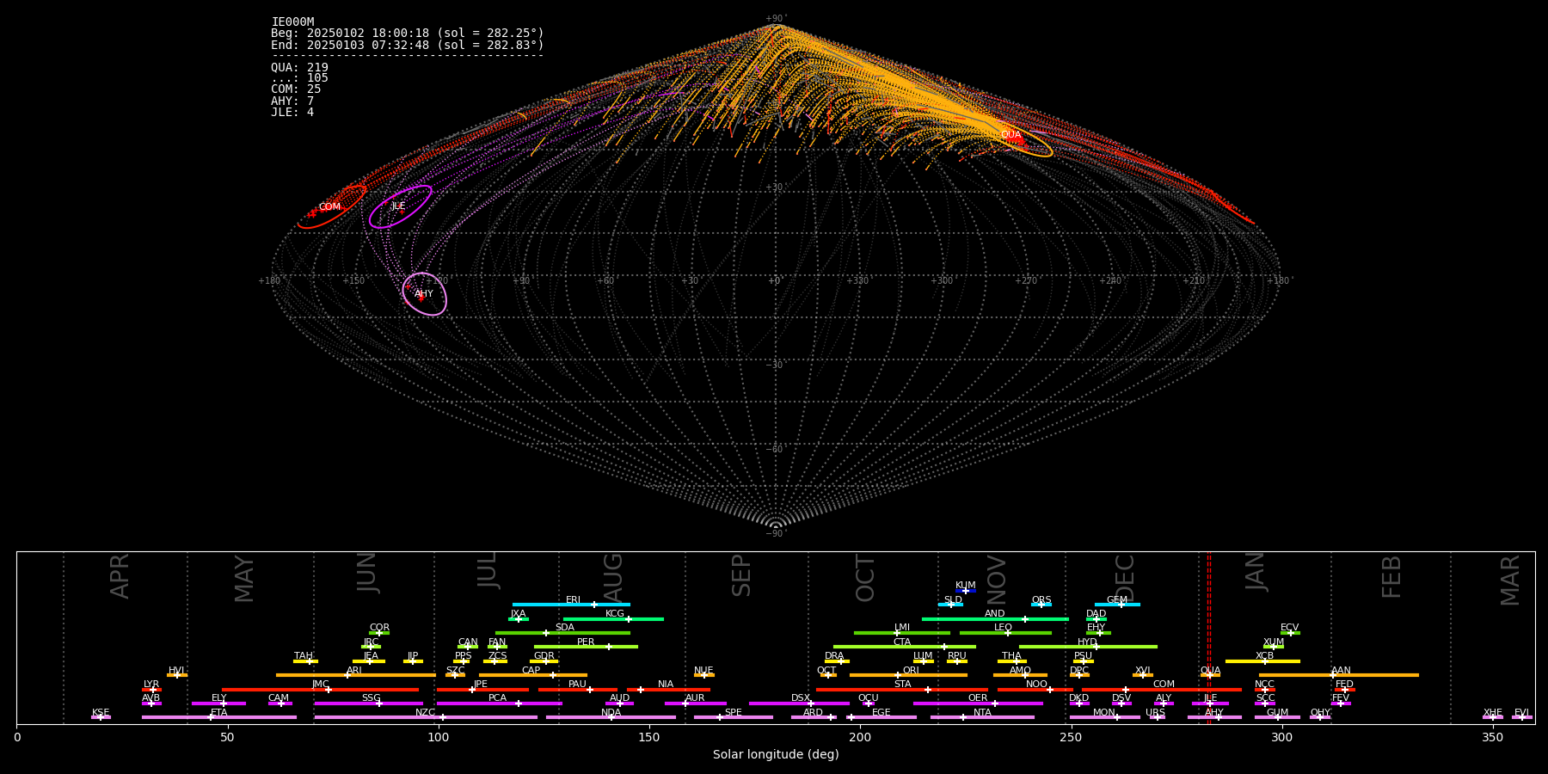Click the −60° latitude label on map
1548x774 pixels.
(x=776, y=450)
